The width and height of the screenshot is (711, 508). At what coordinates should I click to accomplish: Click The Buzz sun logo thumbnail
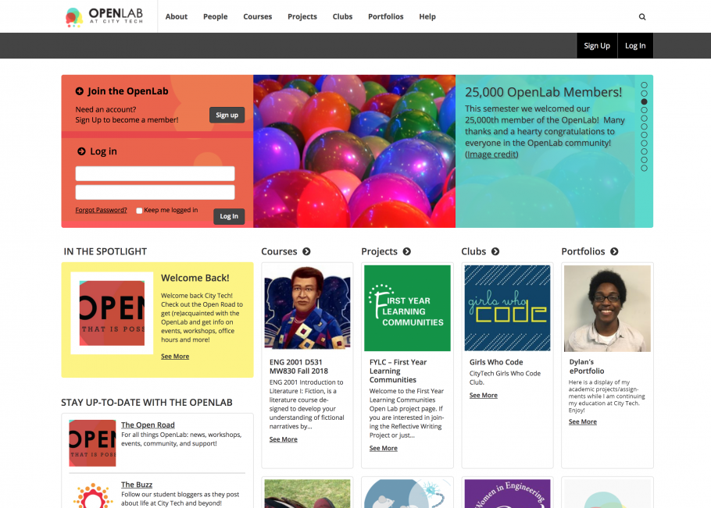(92, 495)
